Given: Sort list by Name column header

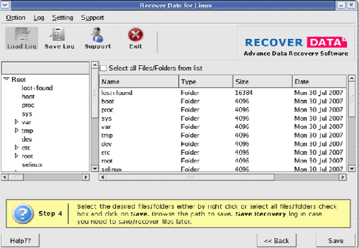Looking at the screenshot, I should point(139,82).
